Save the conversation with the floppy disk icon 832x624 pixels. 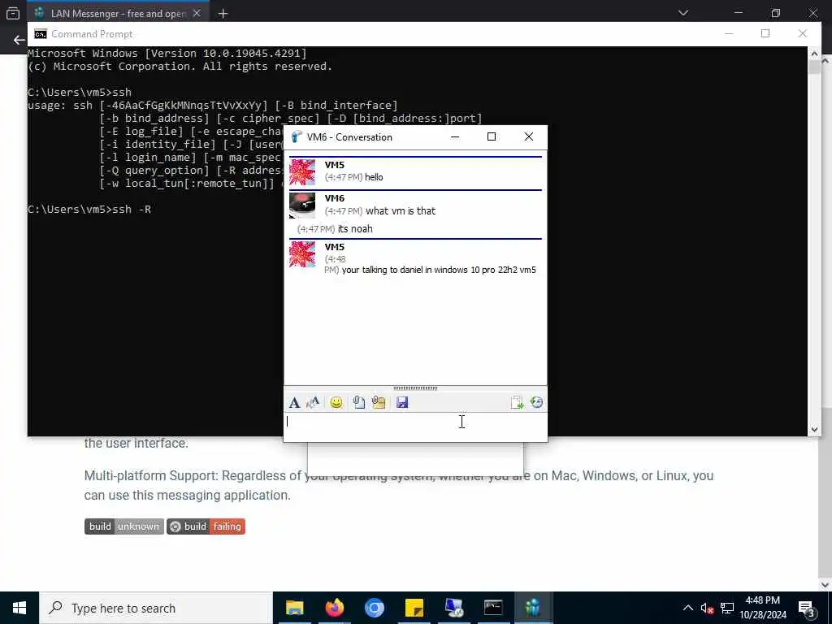click(402, 403)
